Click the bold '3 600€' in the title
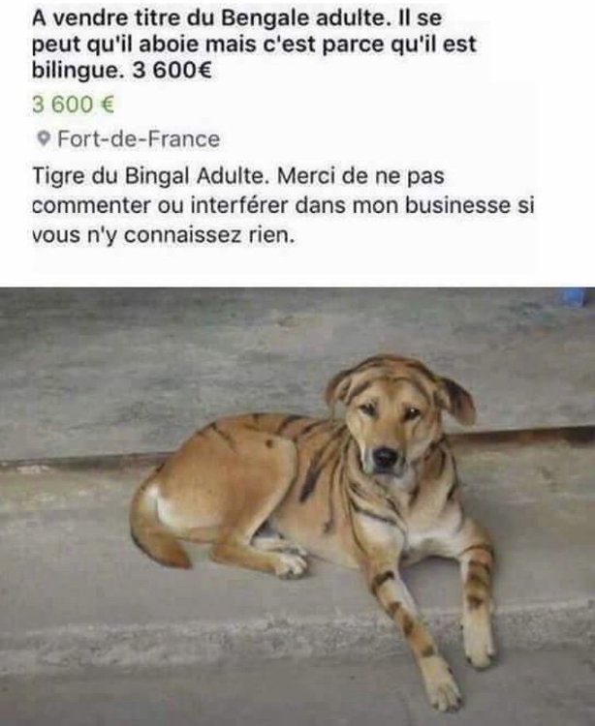The width and height of the screenshot is (595, 726). (x=172, y=71)
